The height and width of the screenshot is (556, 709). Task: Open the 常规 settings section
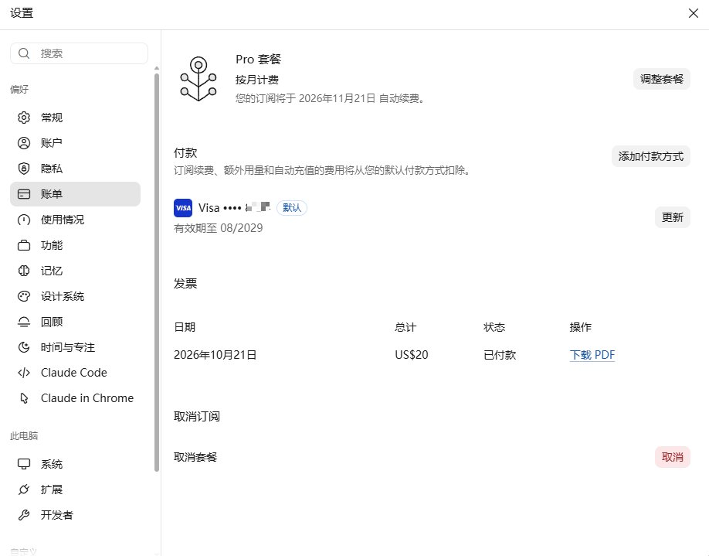click(x=75, y=118)
